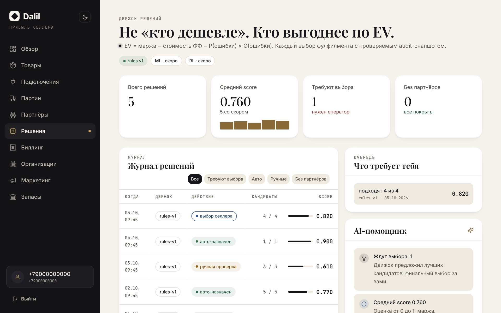Click the КАНДИДАТЫ column header
Screen dimensions: 501x313
(264, 197)
